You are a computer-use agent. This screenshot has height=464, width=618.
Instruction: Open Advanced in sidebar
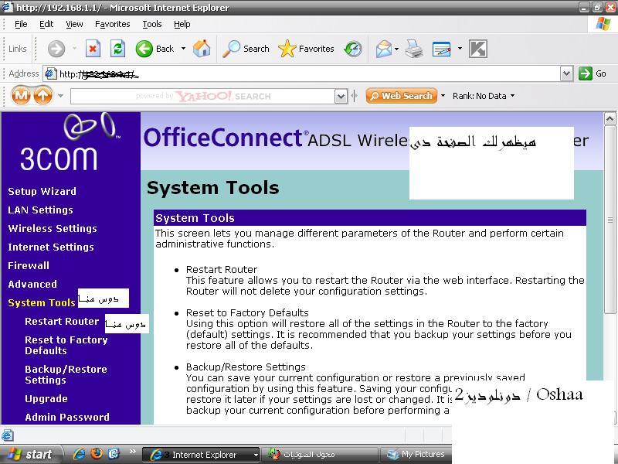click(32, 284)
